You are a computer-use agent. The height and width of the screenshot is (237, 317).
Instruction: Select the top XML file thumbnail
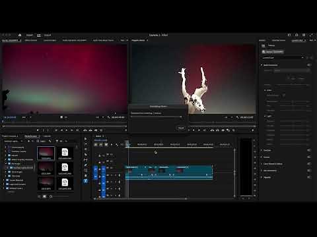click(65, 153)
